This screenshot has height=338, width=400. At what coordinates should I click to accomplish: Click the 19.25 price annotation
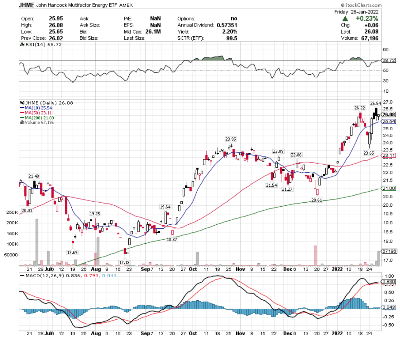point(95,213)
